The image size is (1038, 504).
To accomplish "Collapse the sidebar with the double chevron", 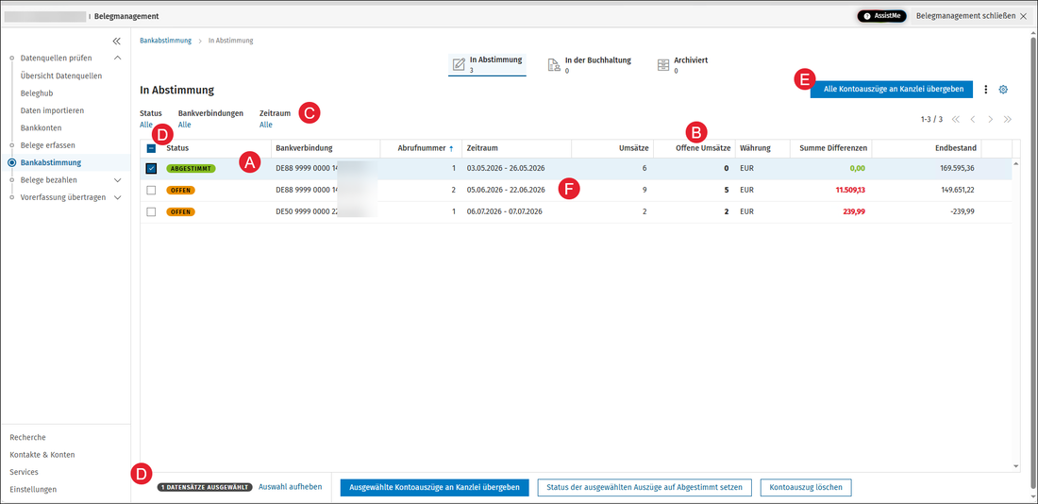I will [x=116, y=41].
